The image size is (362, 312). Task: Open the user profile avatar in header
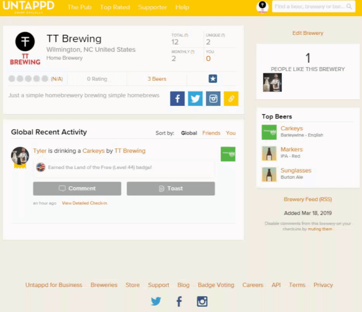click(x=262, y=7)
